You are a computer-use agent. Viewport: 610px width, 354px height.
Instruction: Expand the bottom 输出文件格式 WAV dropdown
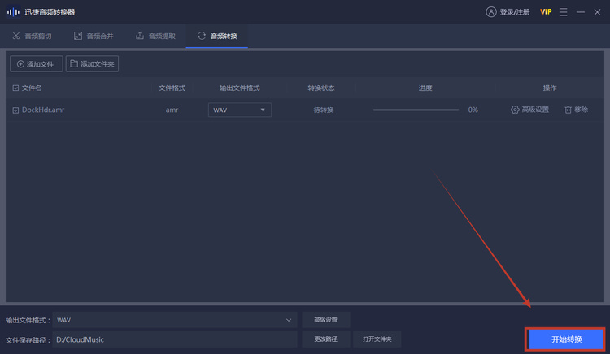point(175,320)
